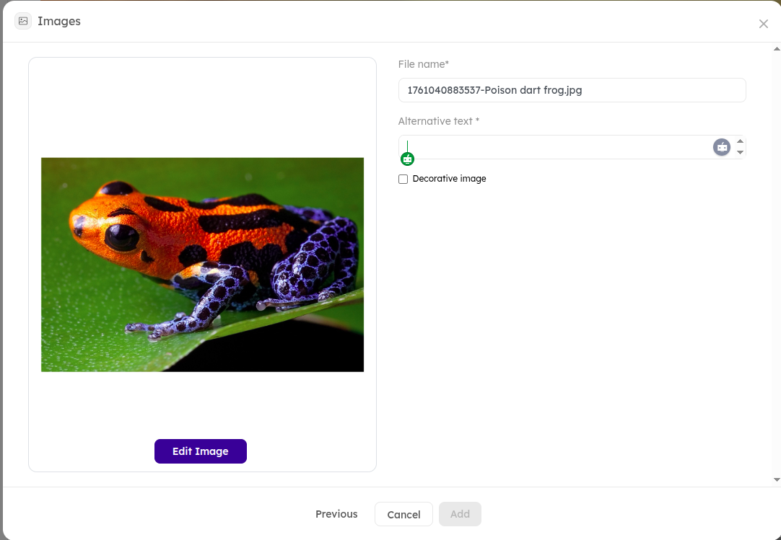This screenshot has height=540, width=781.
Task: Go back with the Previous button
Action: (x=336, y=514)
